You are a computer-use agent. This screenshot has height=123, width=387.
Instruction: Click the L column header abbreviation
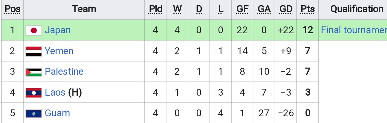pos(221,9)
